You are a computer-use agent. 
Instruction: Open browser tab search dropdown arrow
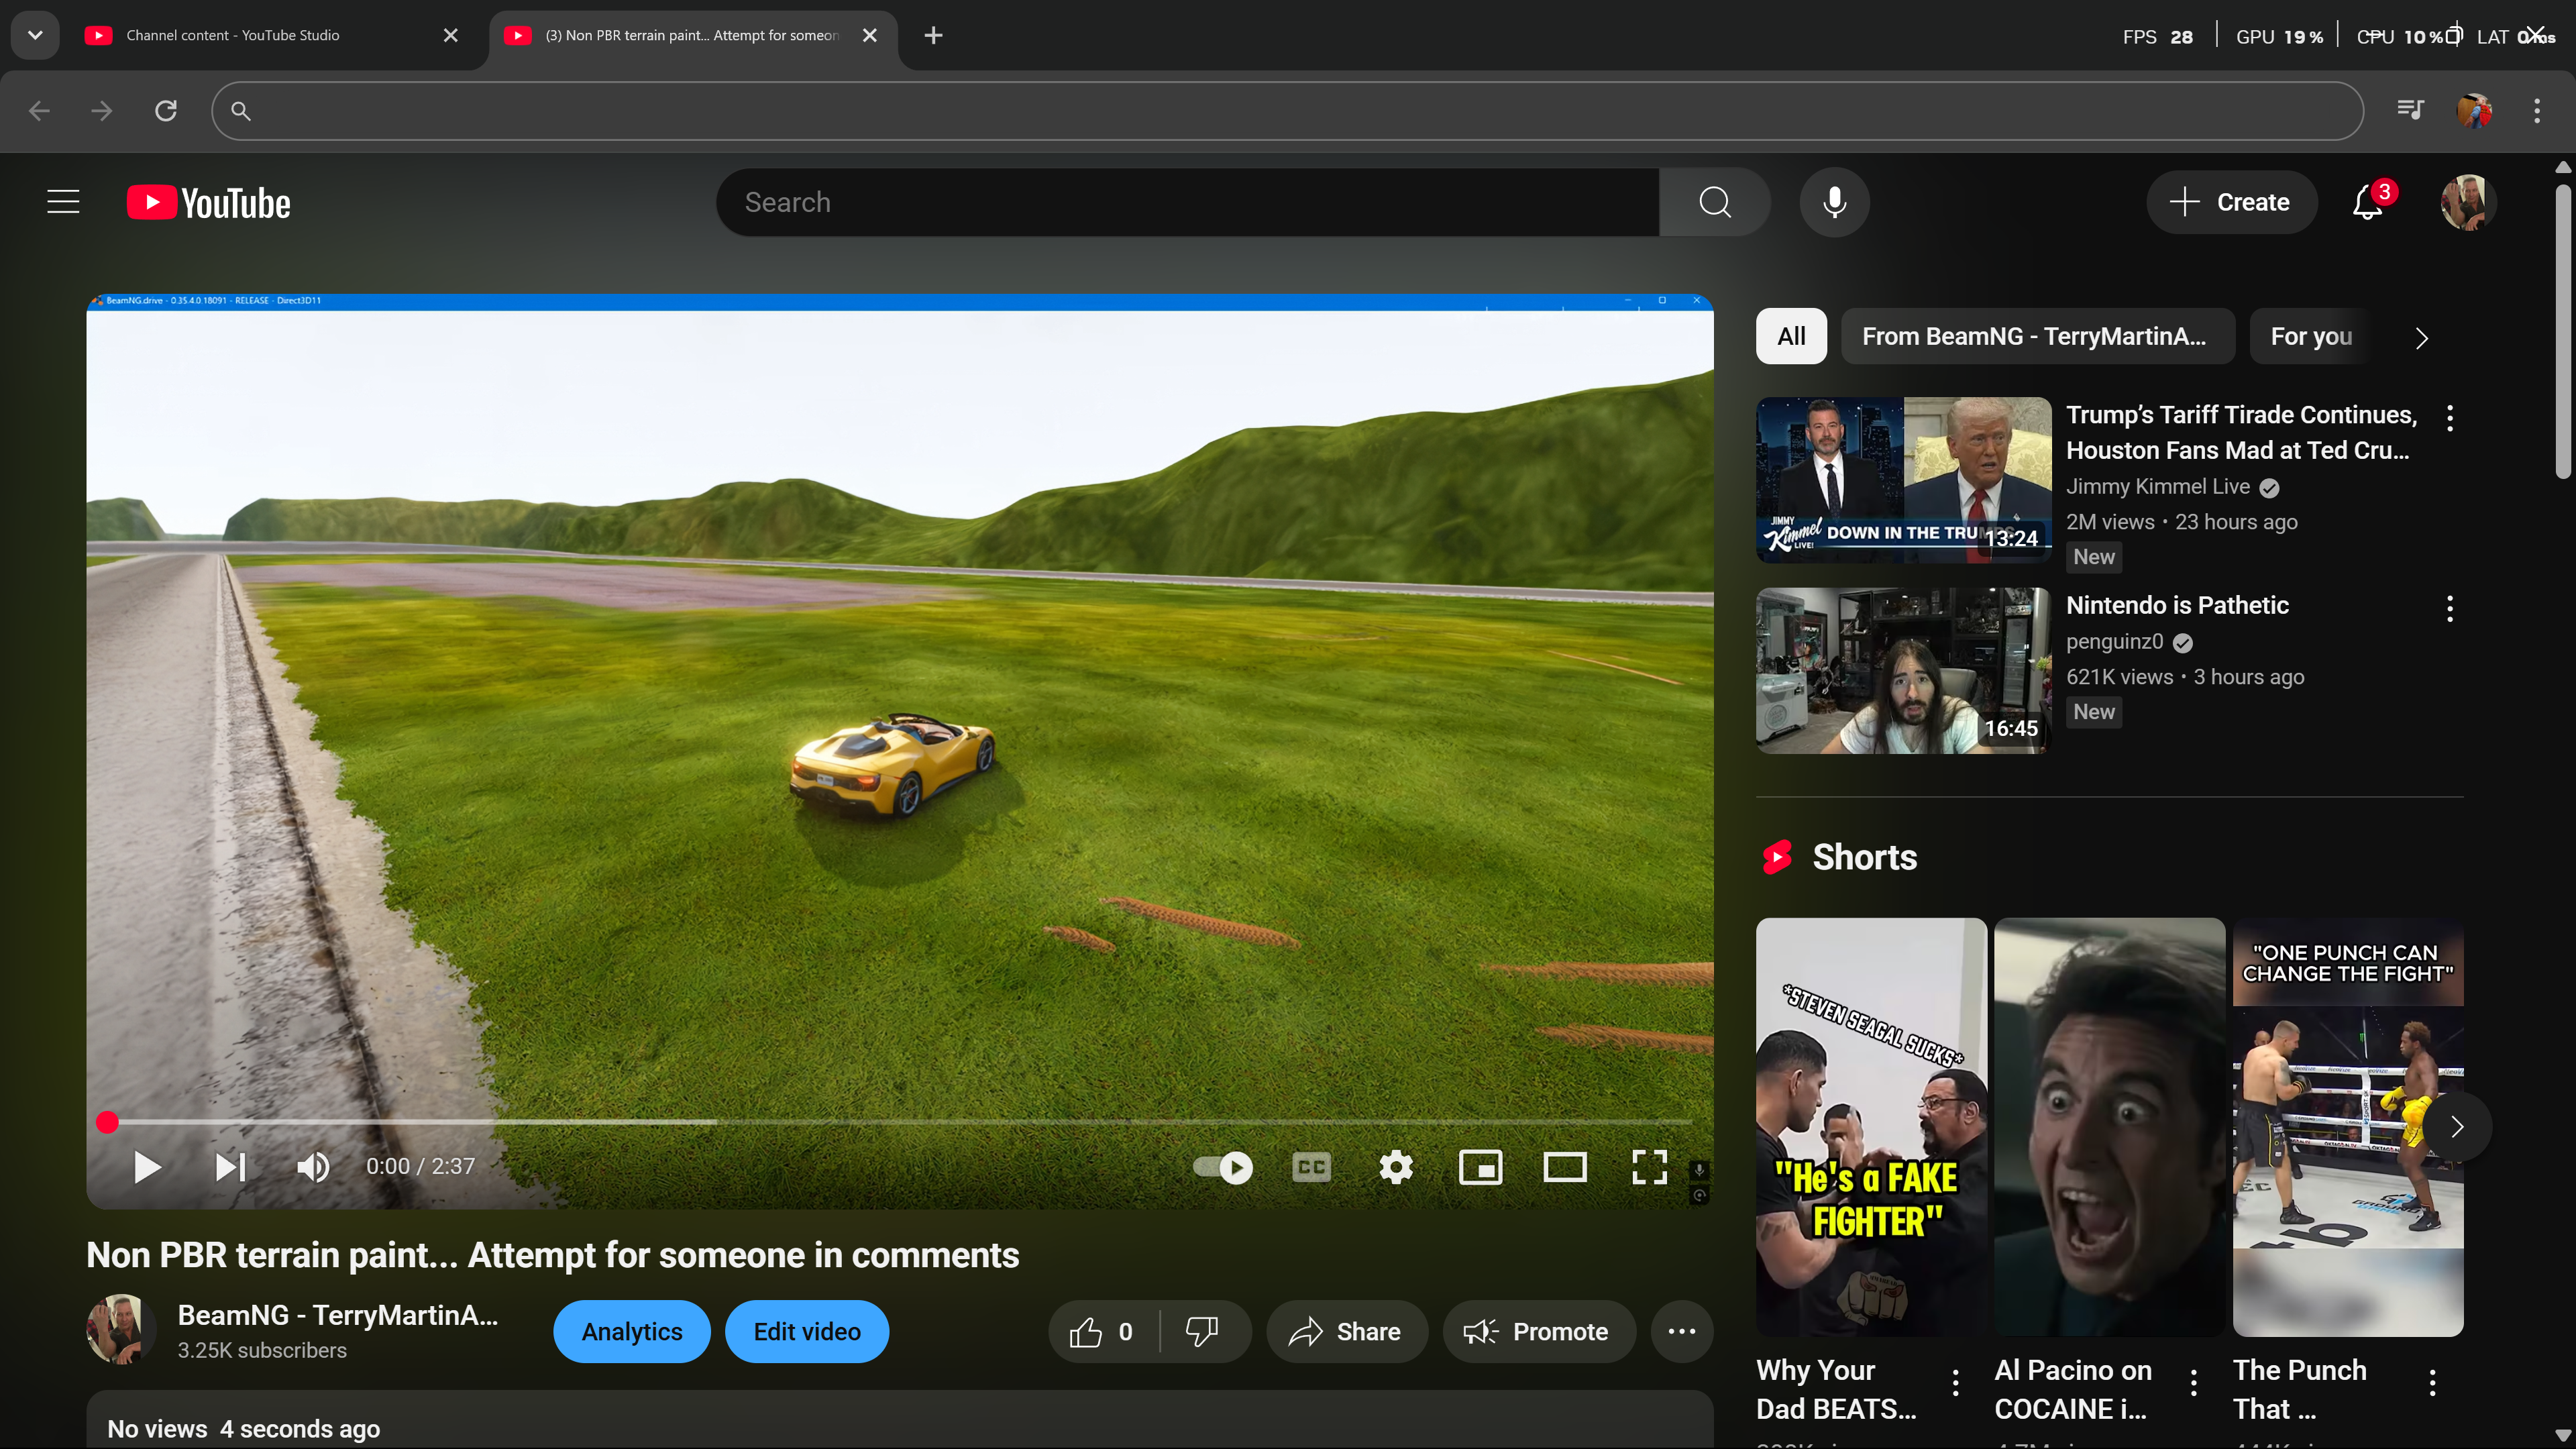pyautogui.click(x=35, y=35)
